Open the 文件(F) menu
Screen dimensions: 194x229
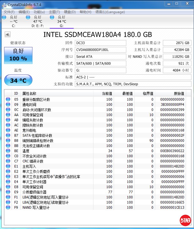tap(9, 12)
